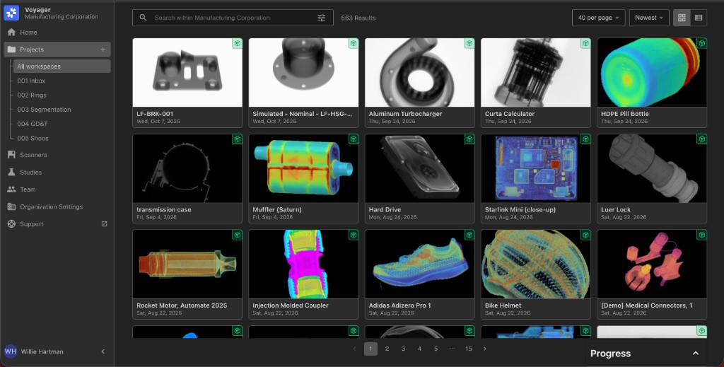Open the Newest sort dropdown
Screen dimensions: 724x367
coord(649,18)
